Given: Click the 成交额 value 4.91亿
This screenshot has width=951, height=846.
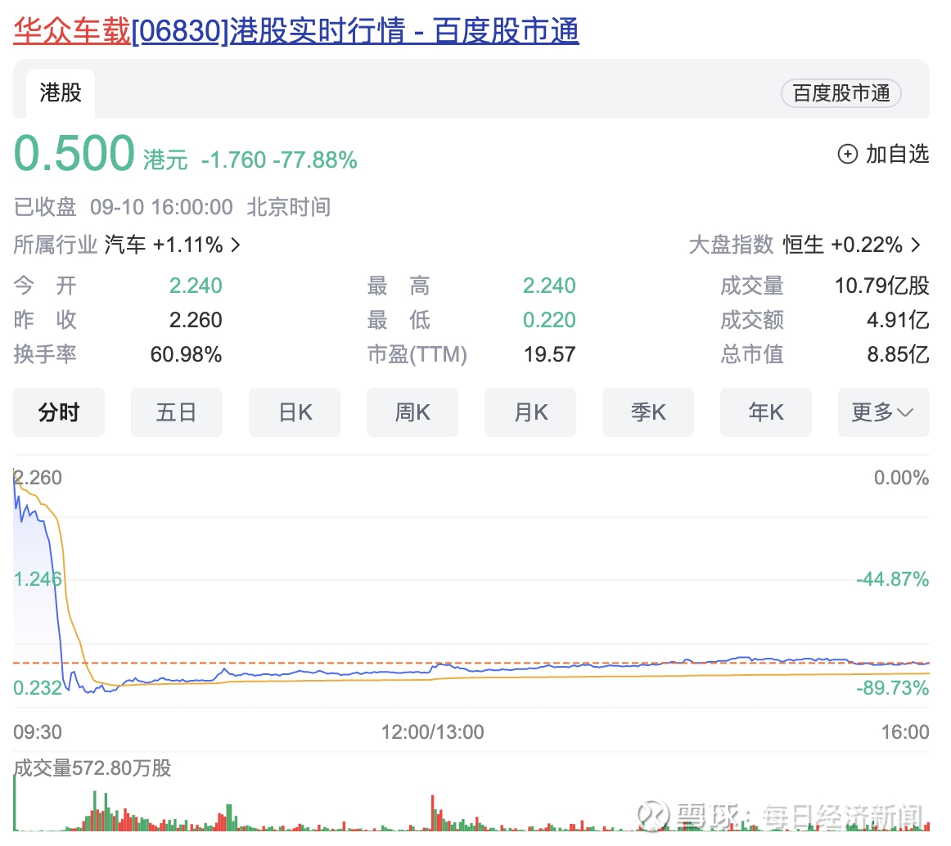Looking at the screenshot, I should click(x=898, y=320).
